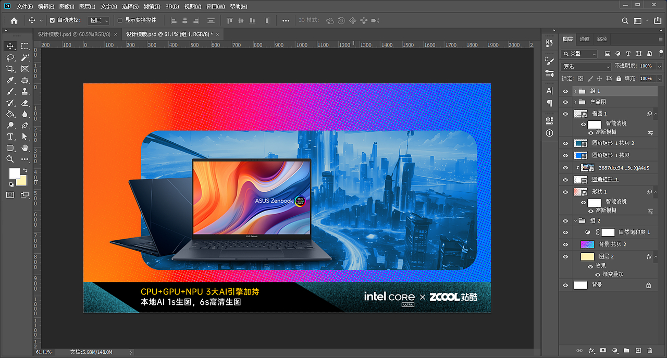Open the 图层 auto-select target dropdown

(98, 20)
